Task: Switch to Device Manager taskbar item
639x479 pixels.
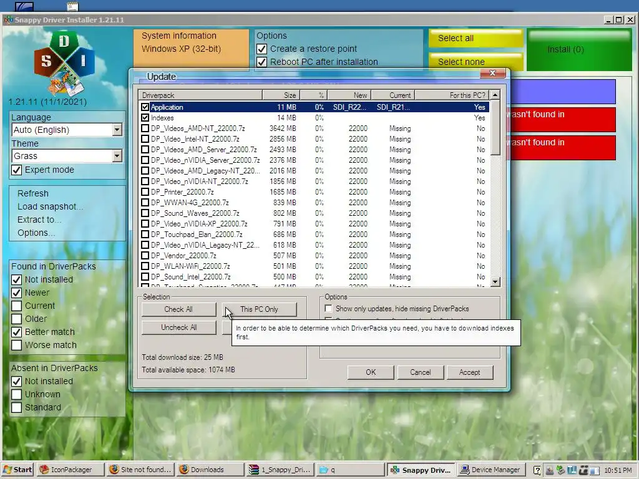Action: (x=490, y=470)
